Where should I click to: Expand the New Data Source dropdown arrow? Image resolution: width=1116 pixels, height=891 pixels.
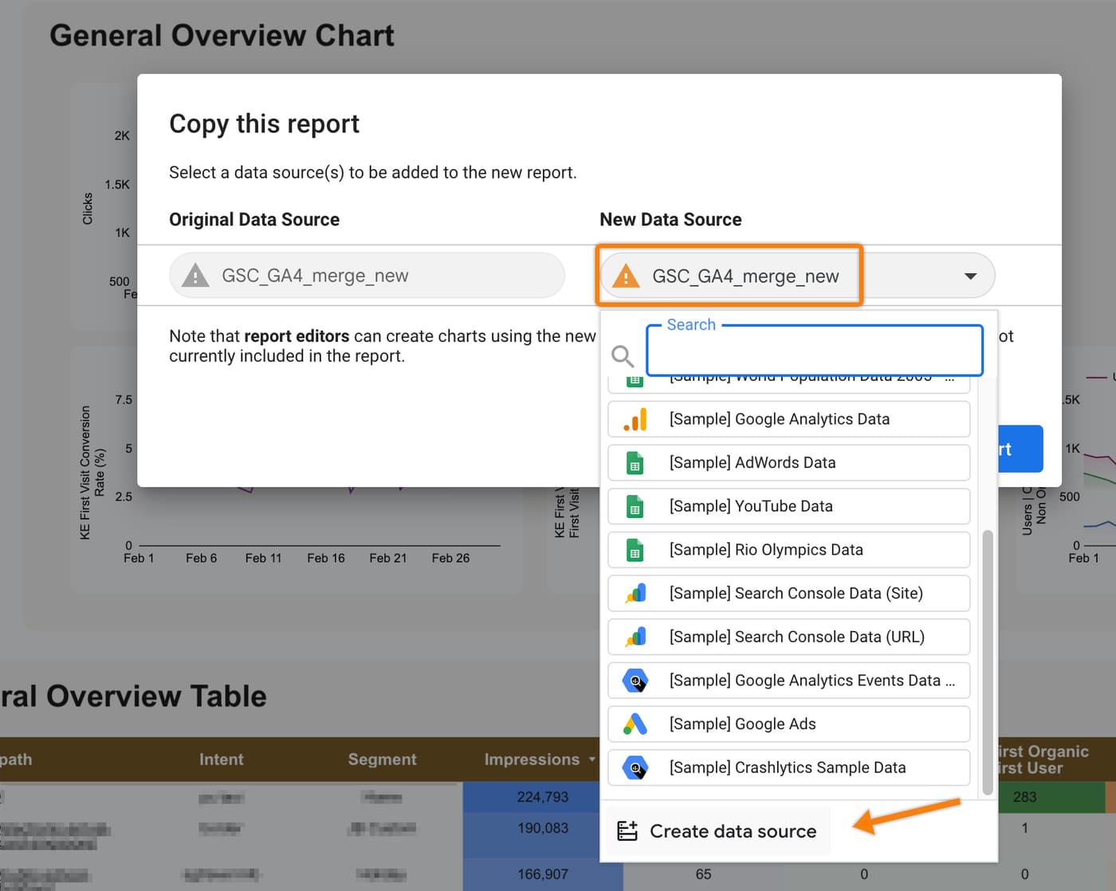click(x=970, y=276)
